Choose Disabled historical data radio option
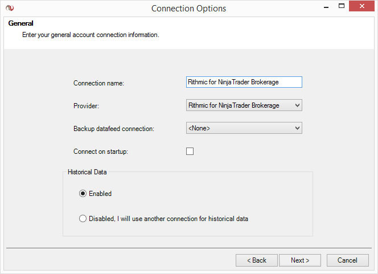 click(83, 219)
